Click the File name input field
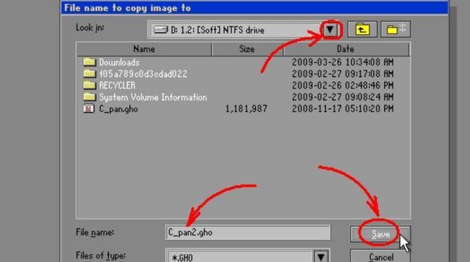 pos(247,233)
